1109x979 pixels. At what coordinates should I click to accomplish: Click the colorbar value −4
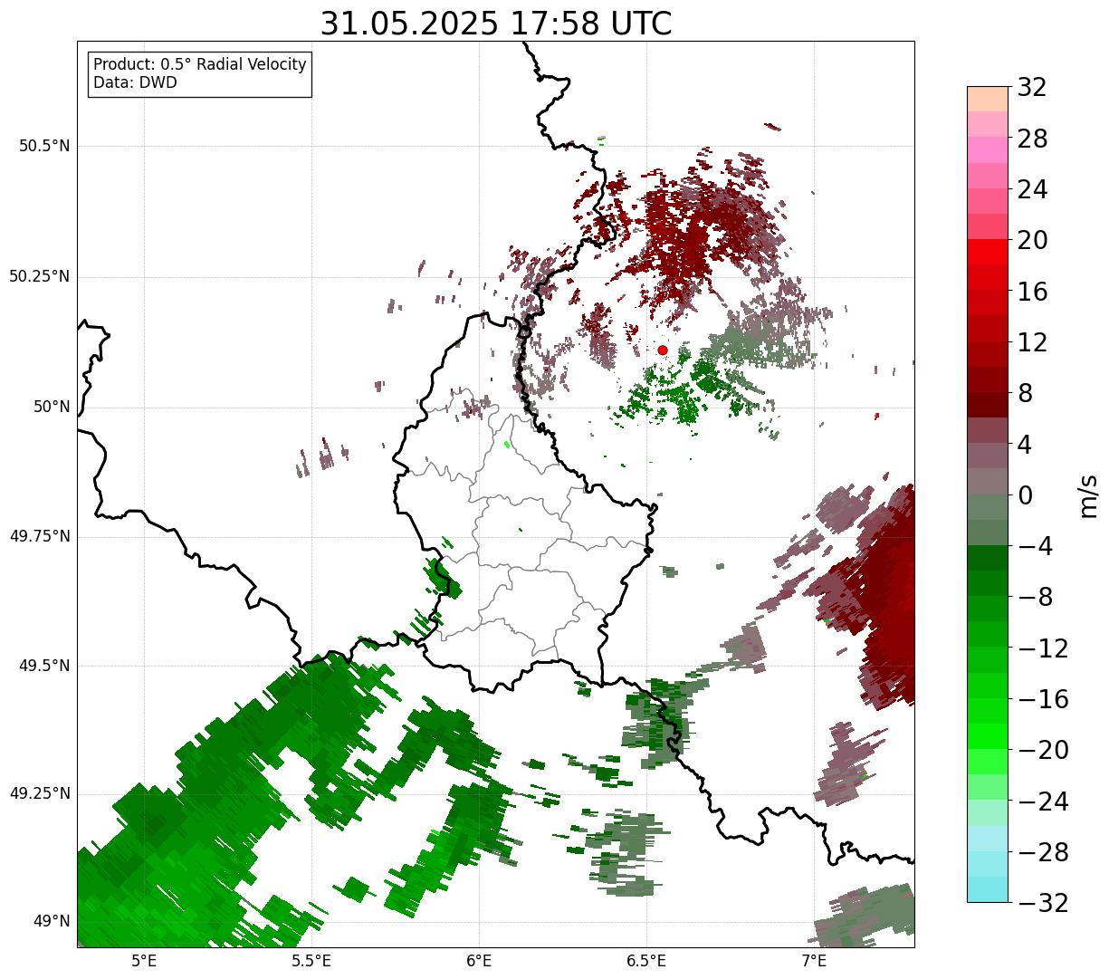point(1036,546)
